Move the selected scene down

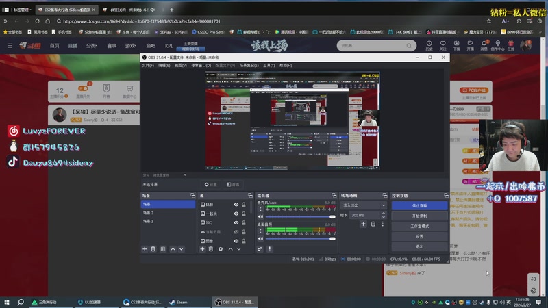coord(181,249)
